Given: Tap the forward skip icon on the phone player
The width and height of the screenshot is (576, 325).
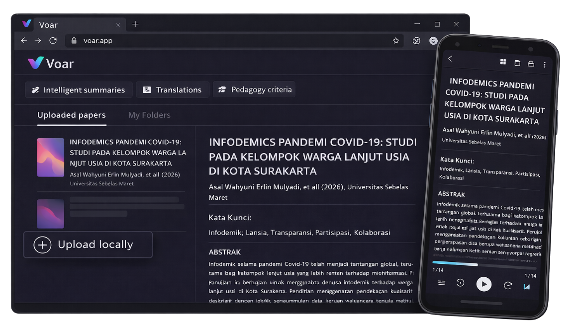Looking at the screenshot, I should coord(508,285).
